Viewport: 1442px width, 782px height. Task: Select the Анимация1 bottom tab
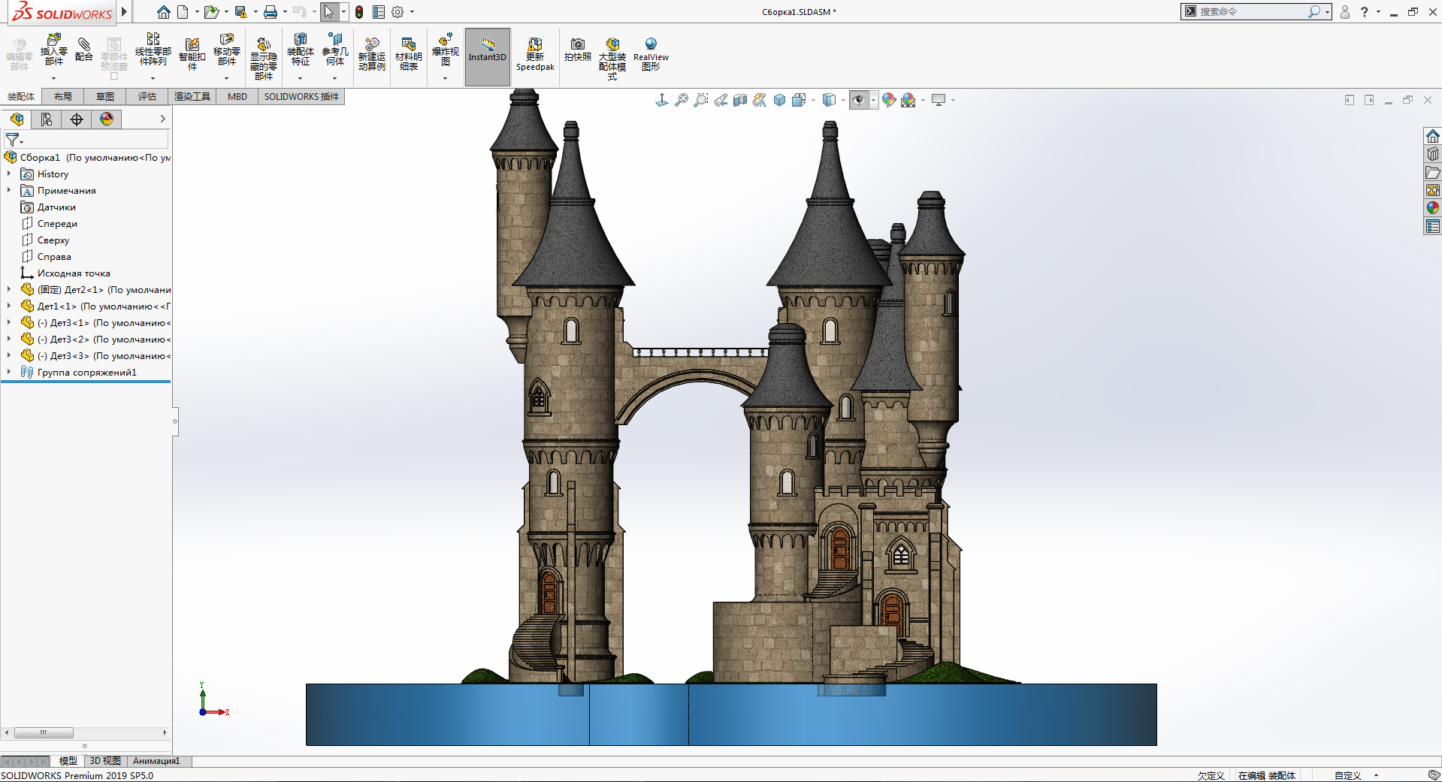pyautogui.click(x=156, y=761)
